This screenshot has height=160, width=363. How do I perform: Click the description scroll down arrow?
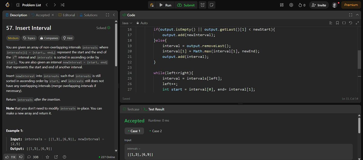click(116, 151)
